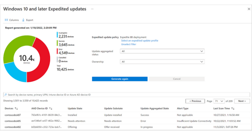Click the Offer received substate cell

pyautogui.click(x=112, y=127)
